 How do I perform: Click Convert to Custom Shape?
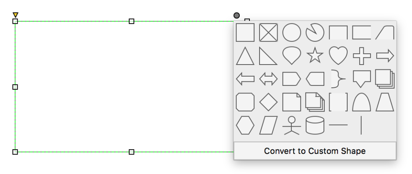(315, 151)
